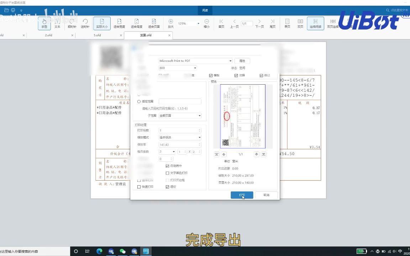Viewport: 410px width, 256px height.
Task: Select the 指定范围 page range radio button
Action: [x=139, y=101]
